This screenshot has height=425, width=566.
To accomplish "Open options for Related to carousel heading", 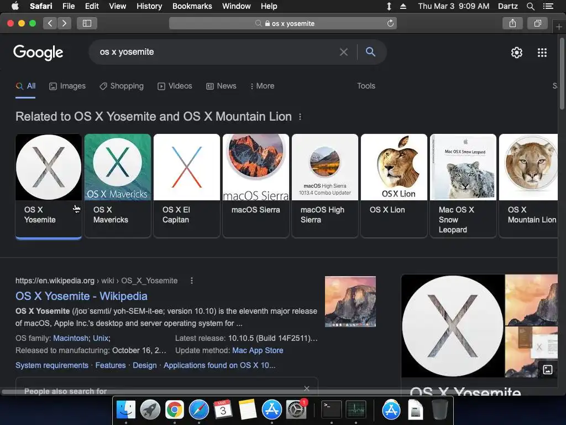I will [x=300, y=117].
